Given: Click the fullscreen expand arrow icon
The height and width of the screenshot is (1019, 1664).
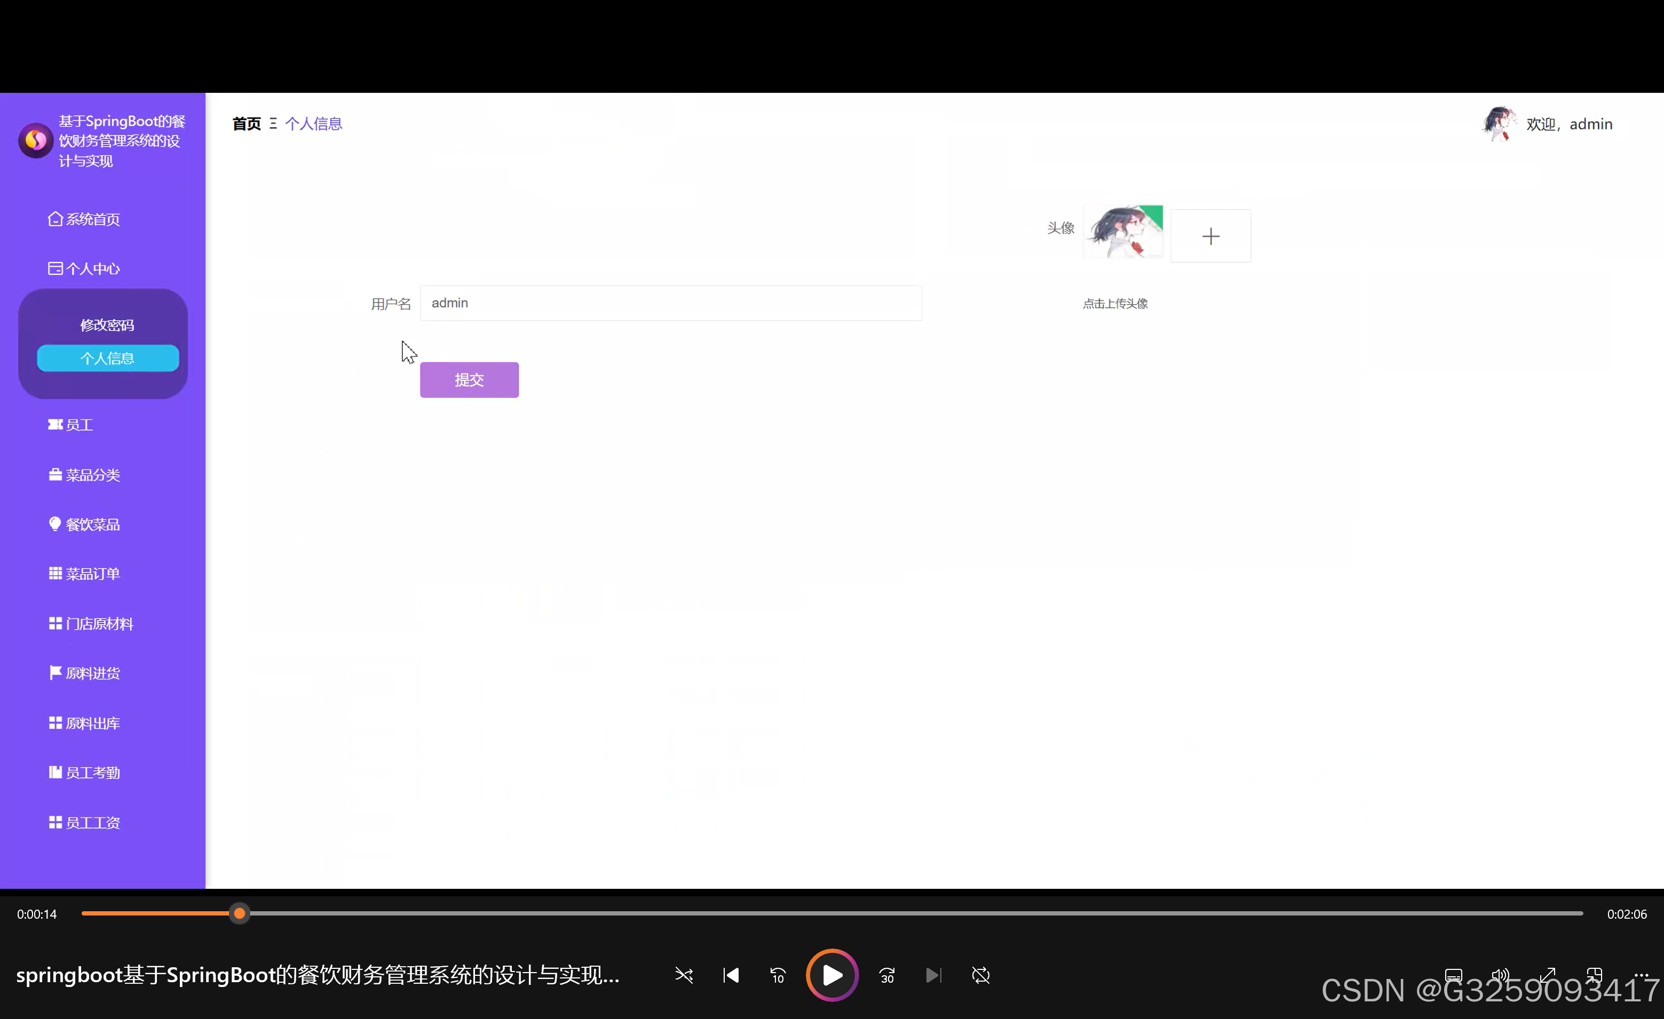Looking at the screenshot, I should (1547, 975).
